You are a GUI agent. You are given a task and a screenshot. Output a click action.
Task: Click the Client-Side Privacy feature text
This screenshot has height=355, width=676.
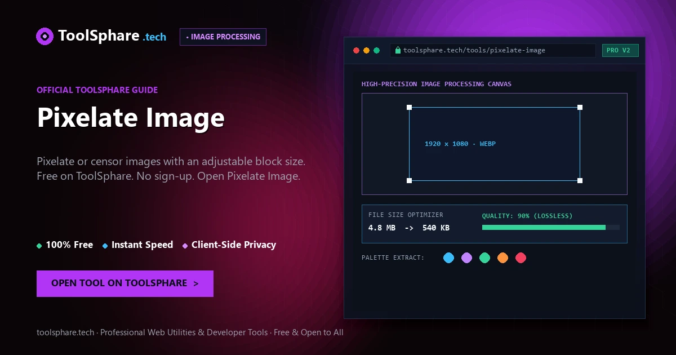234,245
